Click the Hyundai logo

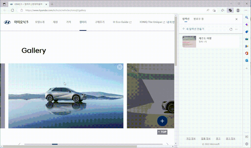[x=7, y=22]
